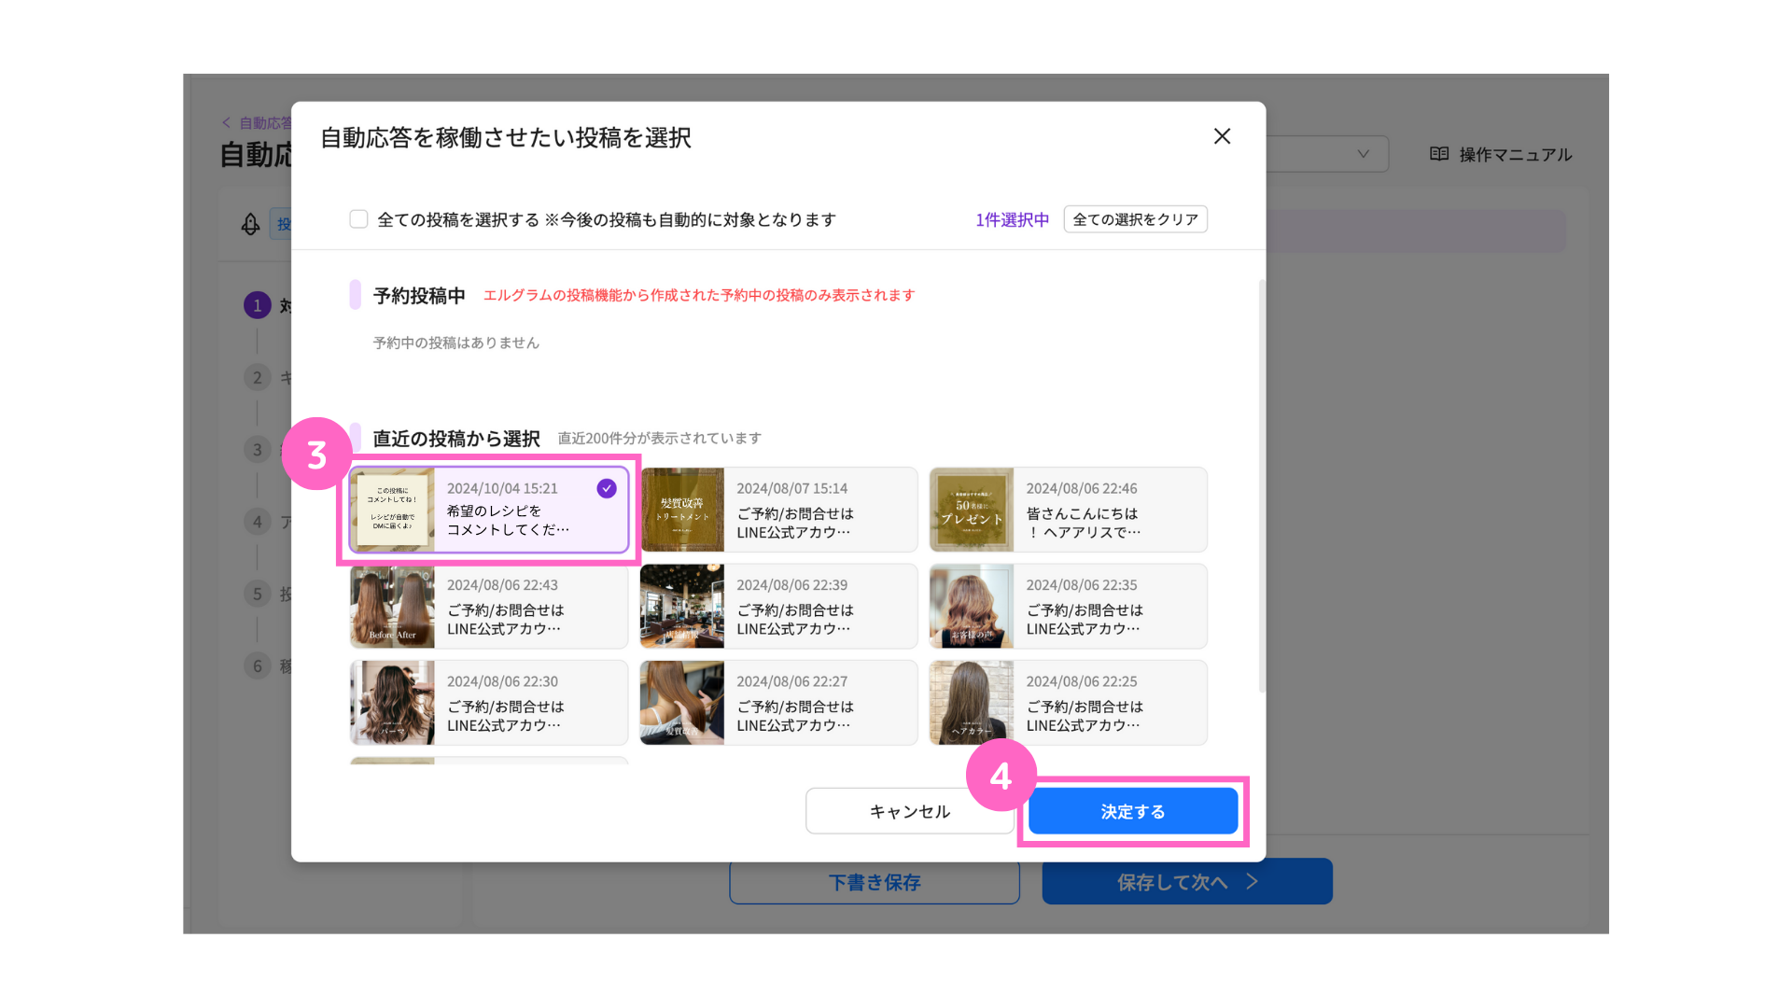Click the dialog's vertical scrollbar
1792x1008 pixels.
click(1262, 485)
